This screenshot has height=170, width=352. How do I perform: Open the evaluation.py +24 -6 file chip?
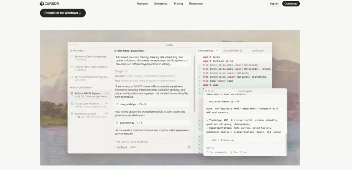tap(152, 123)
